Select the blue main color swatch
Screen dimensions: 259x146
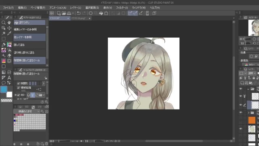[4, 89]
